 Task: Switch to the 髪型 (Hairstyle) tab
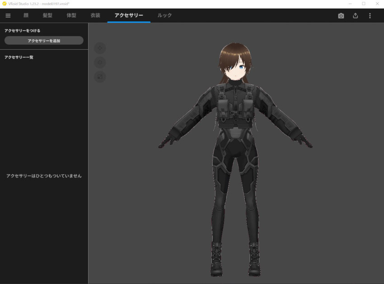point(47,15)
